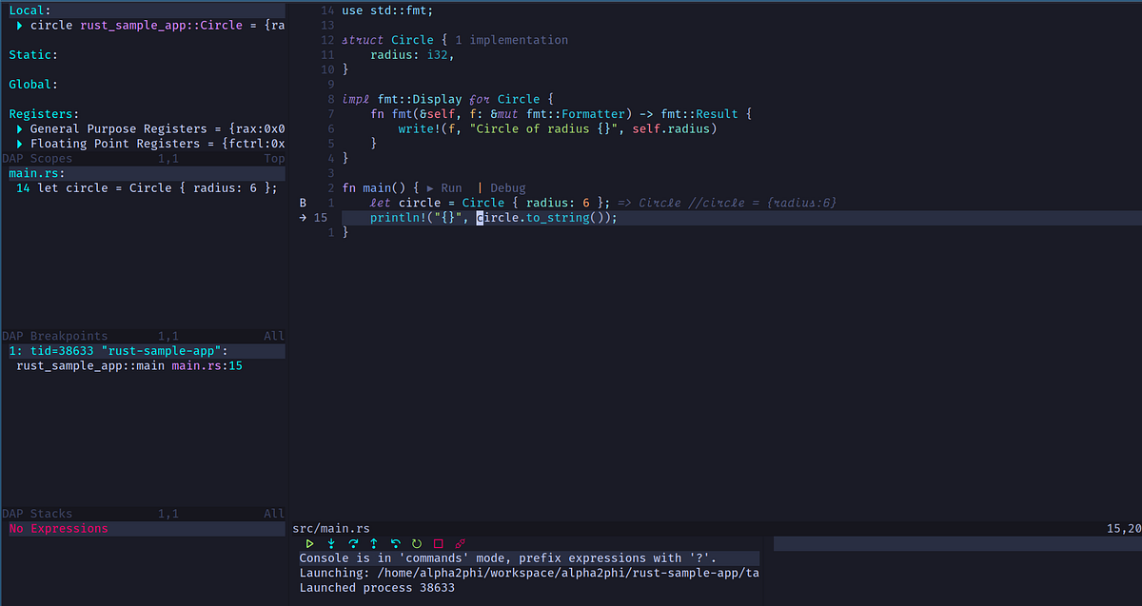Expand General Purpose Registers entry
1142x606 pixels.
[19, 128]
